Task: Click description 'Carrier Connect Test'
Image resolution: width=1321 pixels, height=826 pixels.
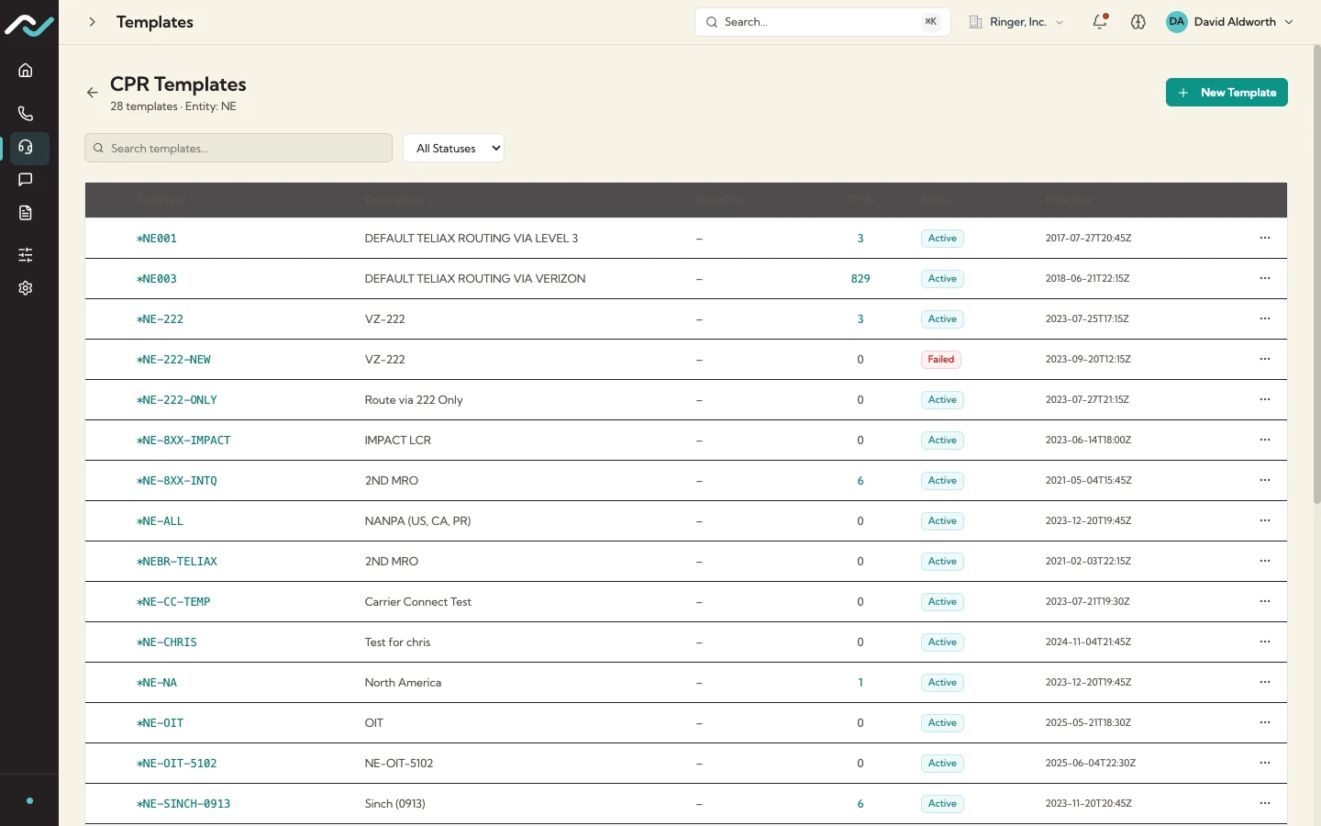Action: click(417, 602)
